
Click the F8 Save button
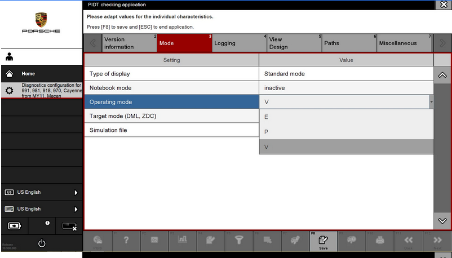(324, 241)
